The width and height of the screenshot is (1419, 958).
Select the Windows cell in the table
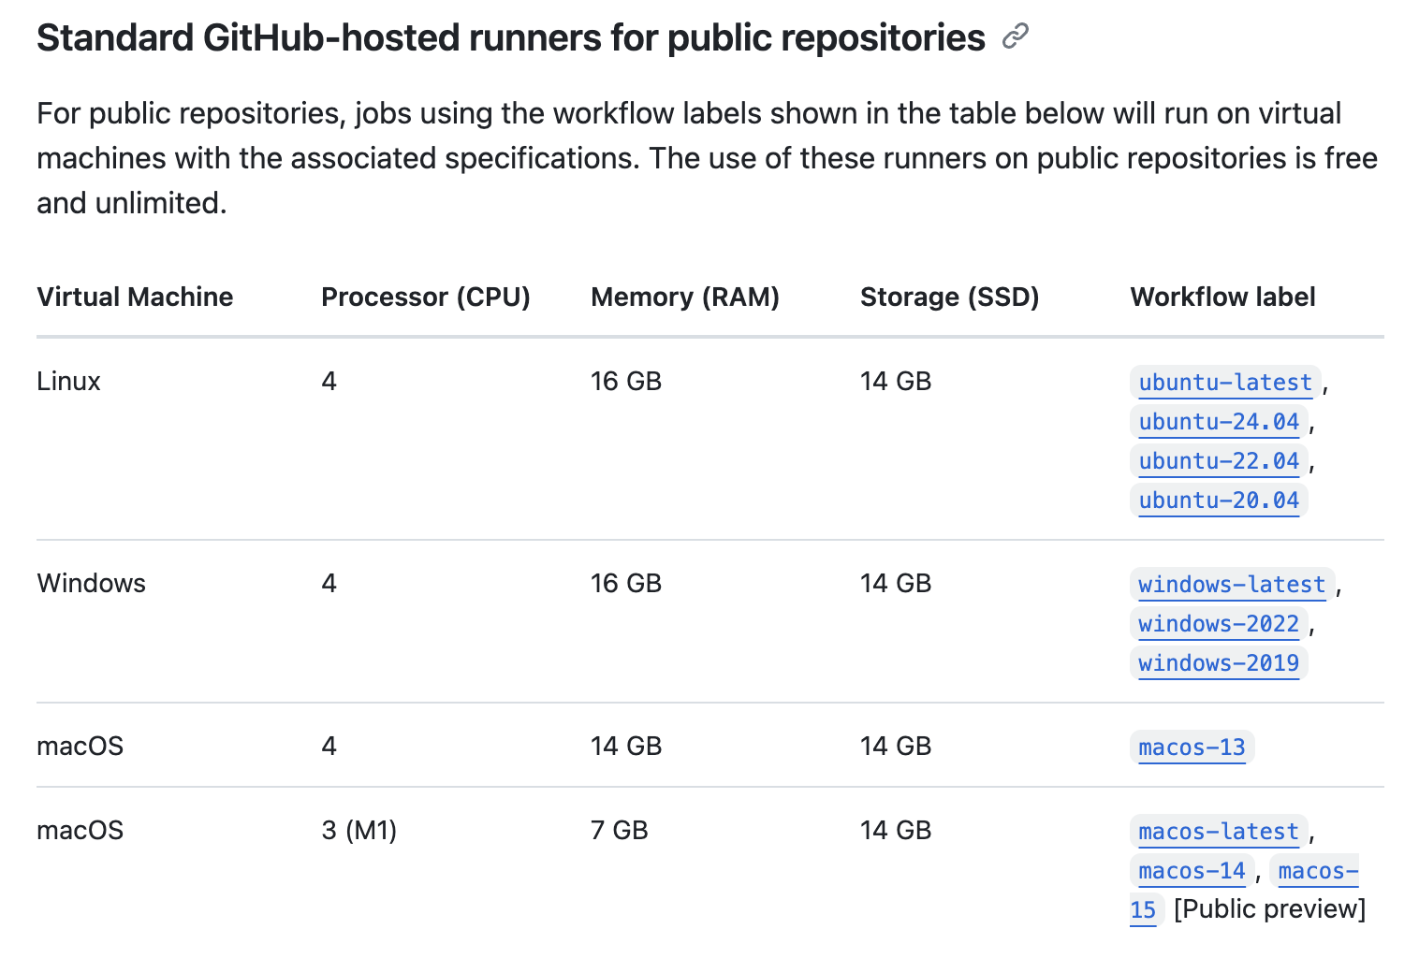point(91,583)
